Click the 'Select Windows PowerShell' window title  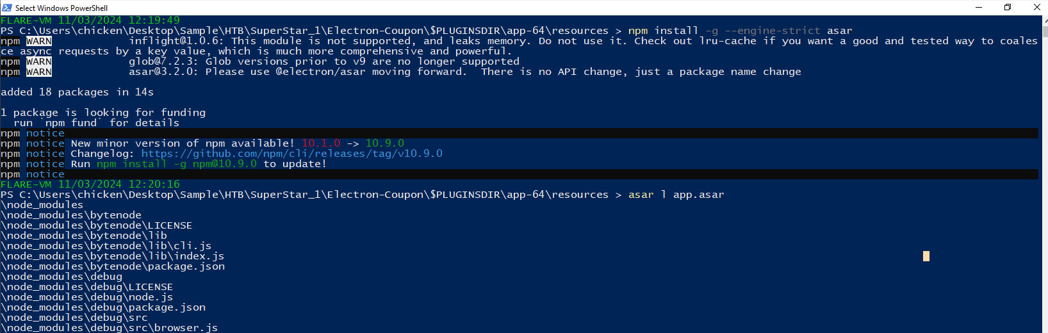click(61, 8)
